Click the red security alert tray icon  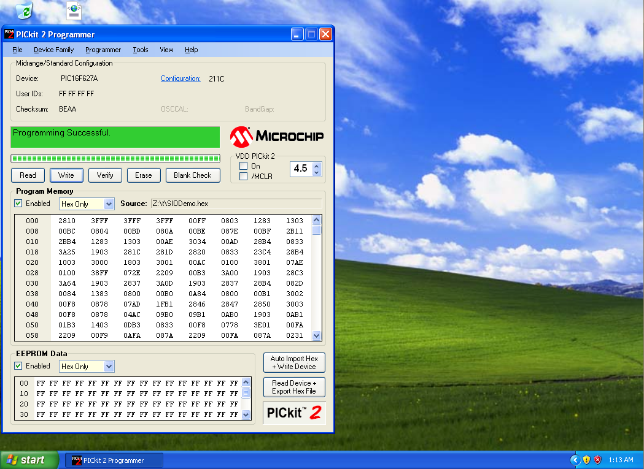pyautogui.click(x=597, y=460)
